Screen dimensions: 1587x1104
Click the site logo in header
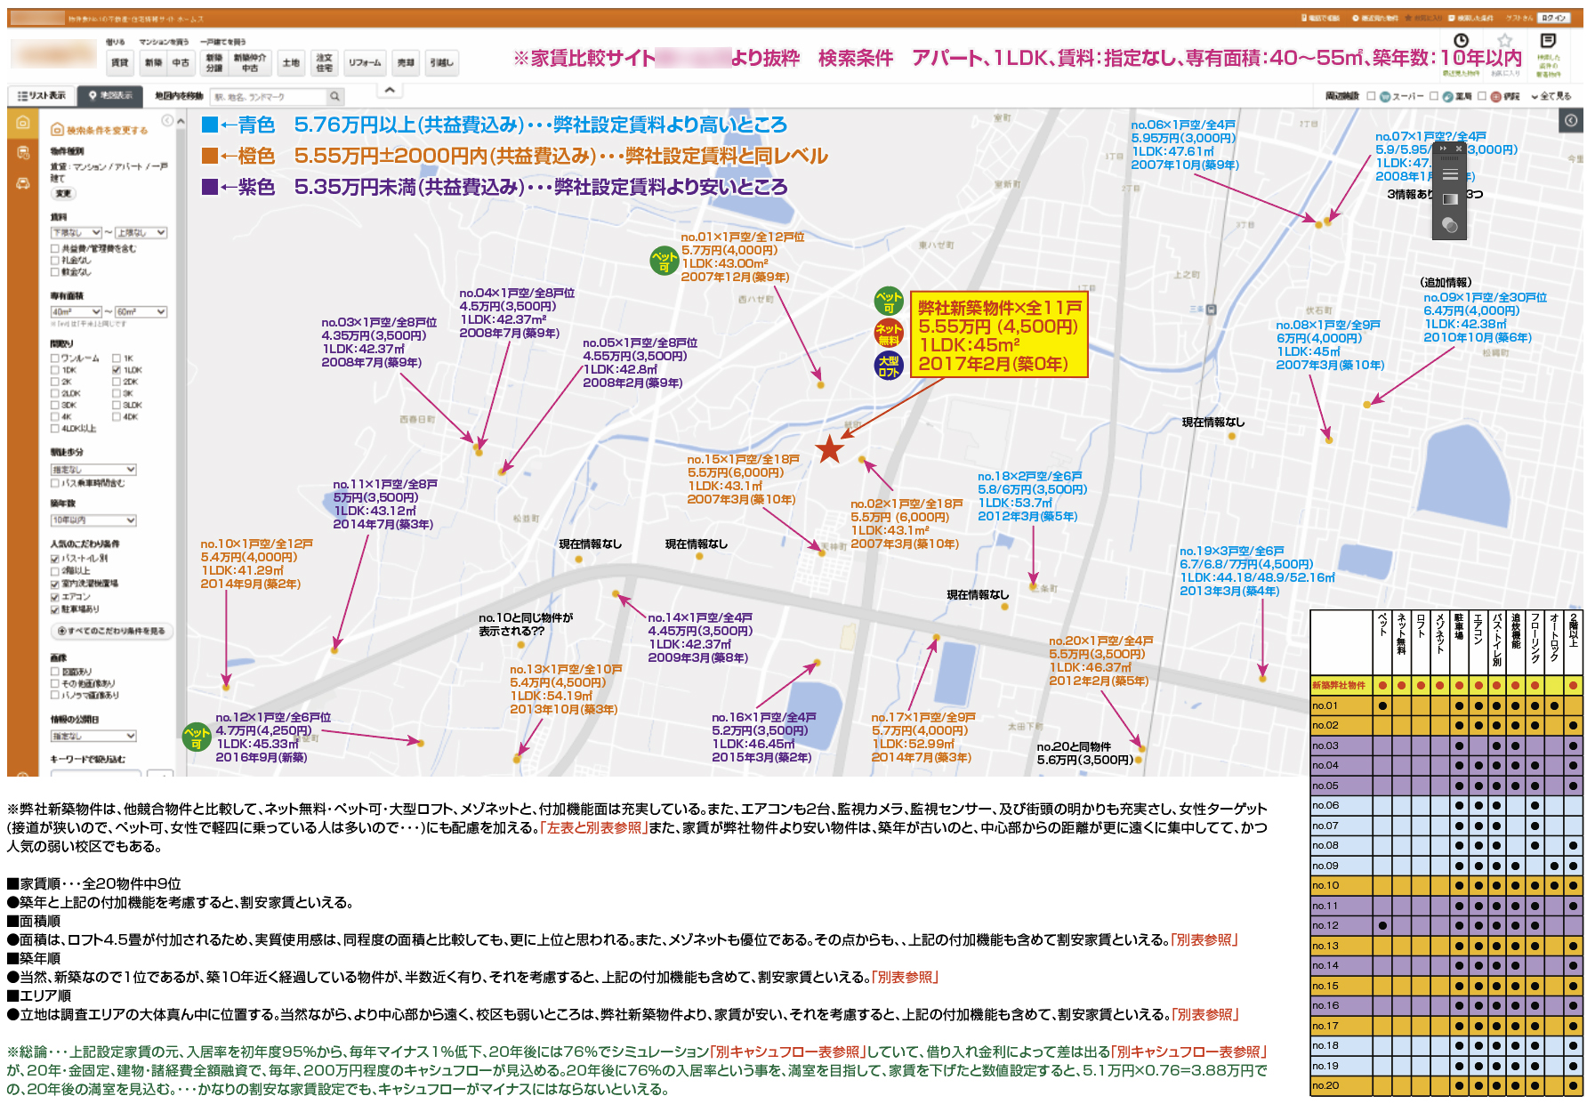tap(53, 54)
